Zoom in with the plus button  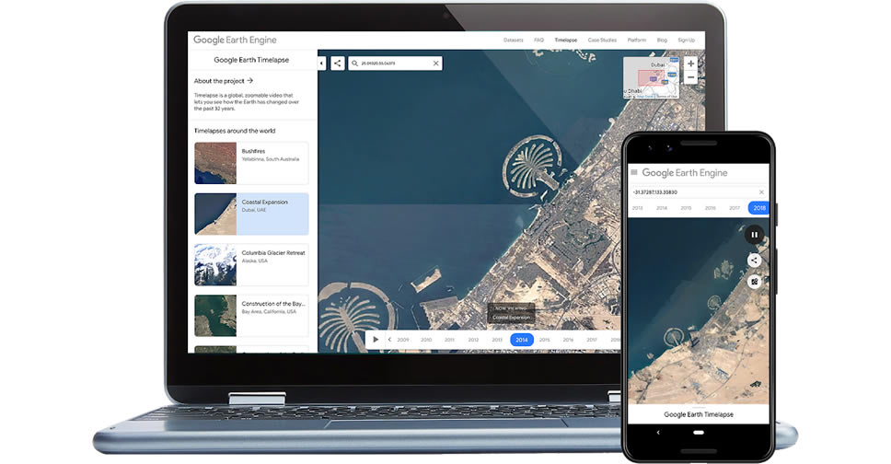pos(691,64)
